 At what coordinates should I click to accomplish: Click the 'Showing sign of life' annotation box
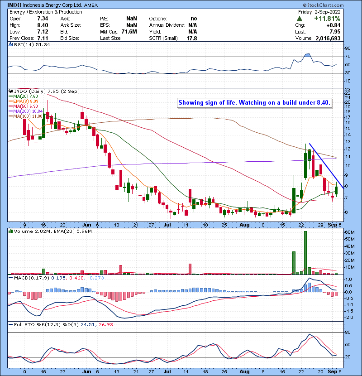click(x=254, y=103)
